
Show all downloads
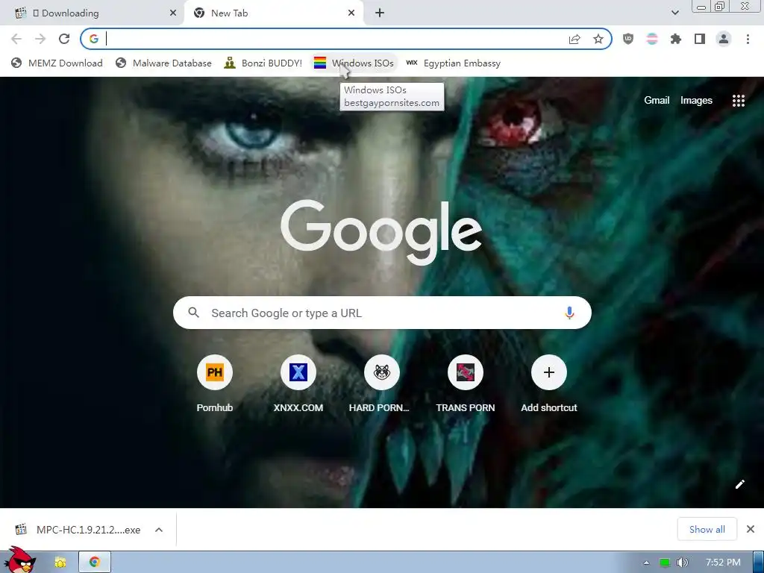click(707, 529)
